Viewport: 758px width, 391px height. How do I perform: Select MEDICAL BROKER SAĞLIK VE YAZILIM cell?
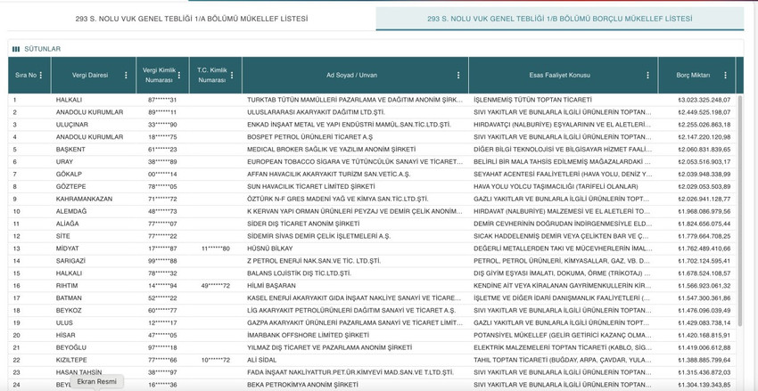pos(331,150)
